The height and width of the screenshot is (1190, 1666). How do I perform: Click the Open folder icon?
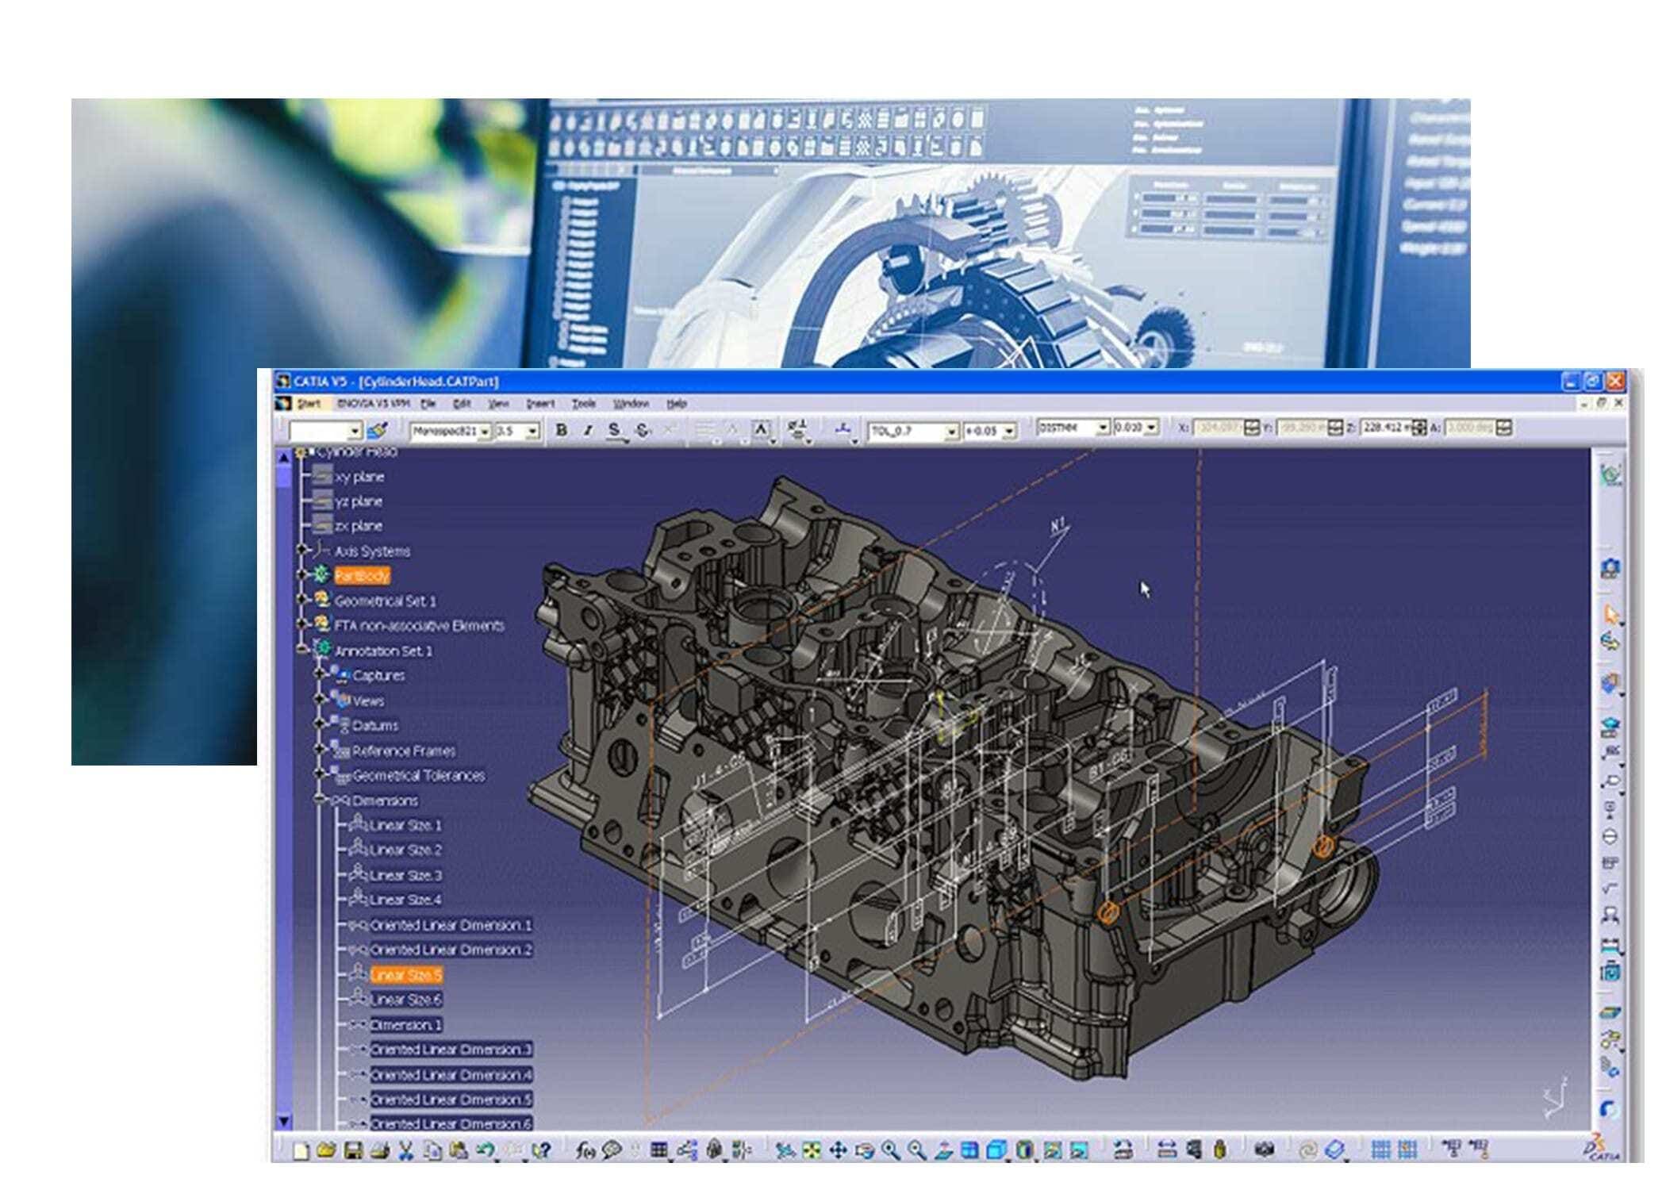[326, 1150]
